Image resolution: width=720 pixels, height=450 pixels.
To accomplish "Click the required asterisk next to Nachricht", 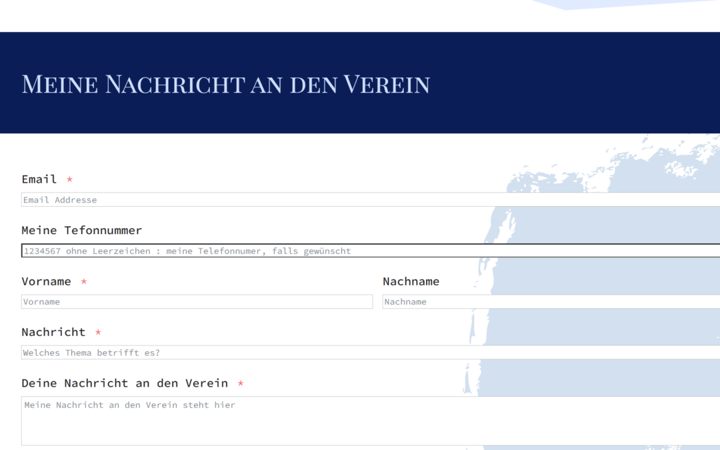I will click(x=97, y=333).
